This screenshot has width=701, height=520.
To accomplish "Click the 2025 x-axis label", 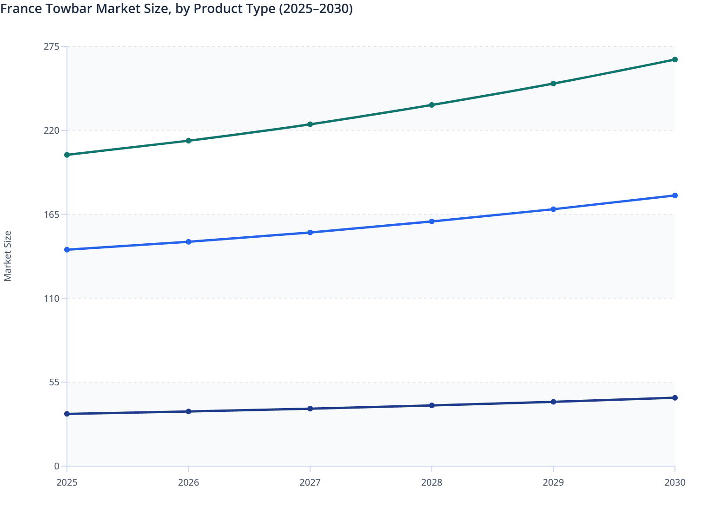I will (67, 483).
